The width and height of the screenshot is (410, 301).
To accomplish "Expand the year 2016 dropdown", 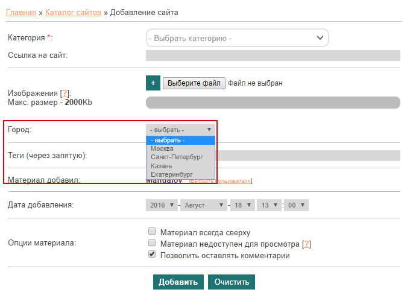I will (x=161, y=205).
